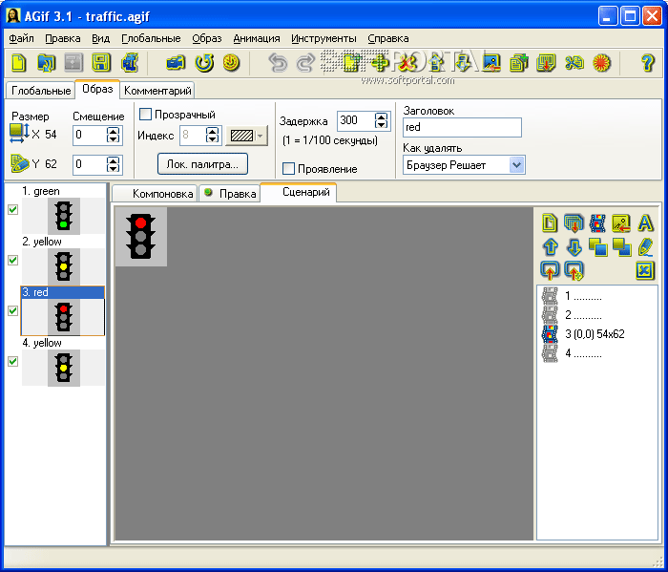
Task: Enable the Прозрачный checkbox
Action: pyautogui.click(x=146, y=115)
